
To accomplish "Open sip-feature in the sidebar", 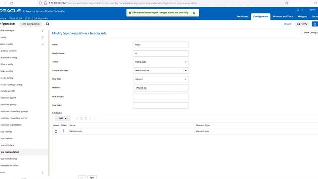I will tap(6, 138).
